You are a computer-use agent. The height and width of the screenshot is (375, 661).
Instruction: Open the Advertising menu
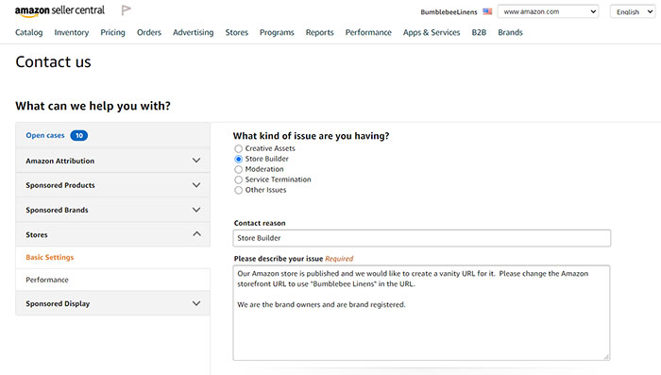pyautogui.click(x=193, y=32)
